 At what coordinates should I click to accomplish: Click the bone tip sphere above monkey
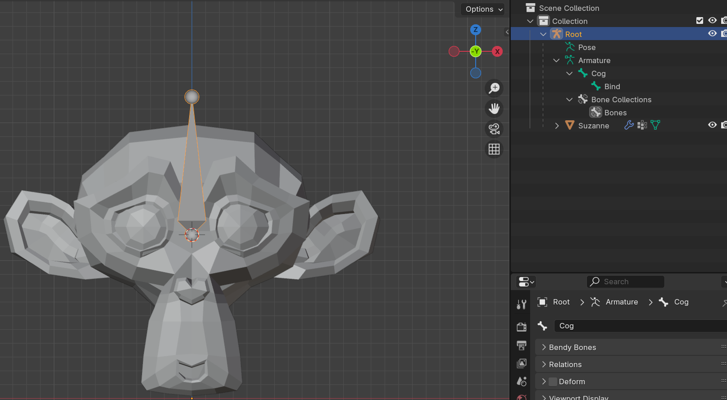pyautogui.click(x=192, y=97)
